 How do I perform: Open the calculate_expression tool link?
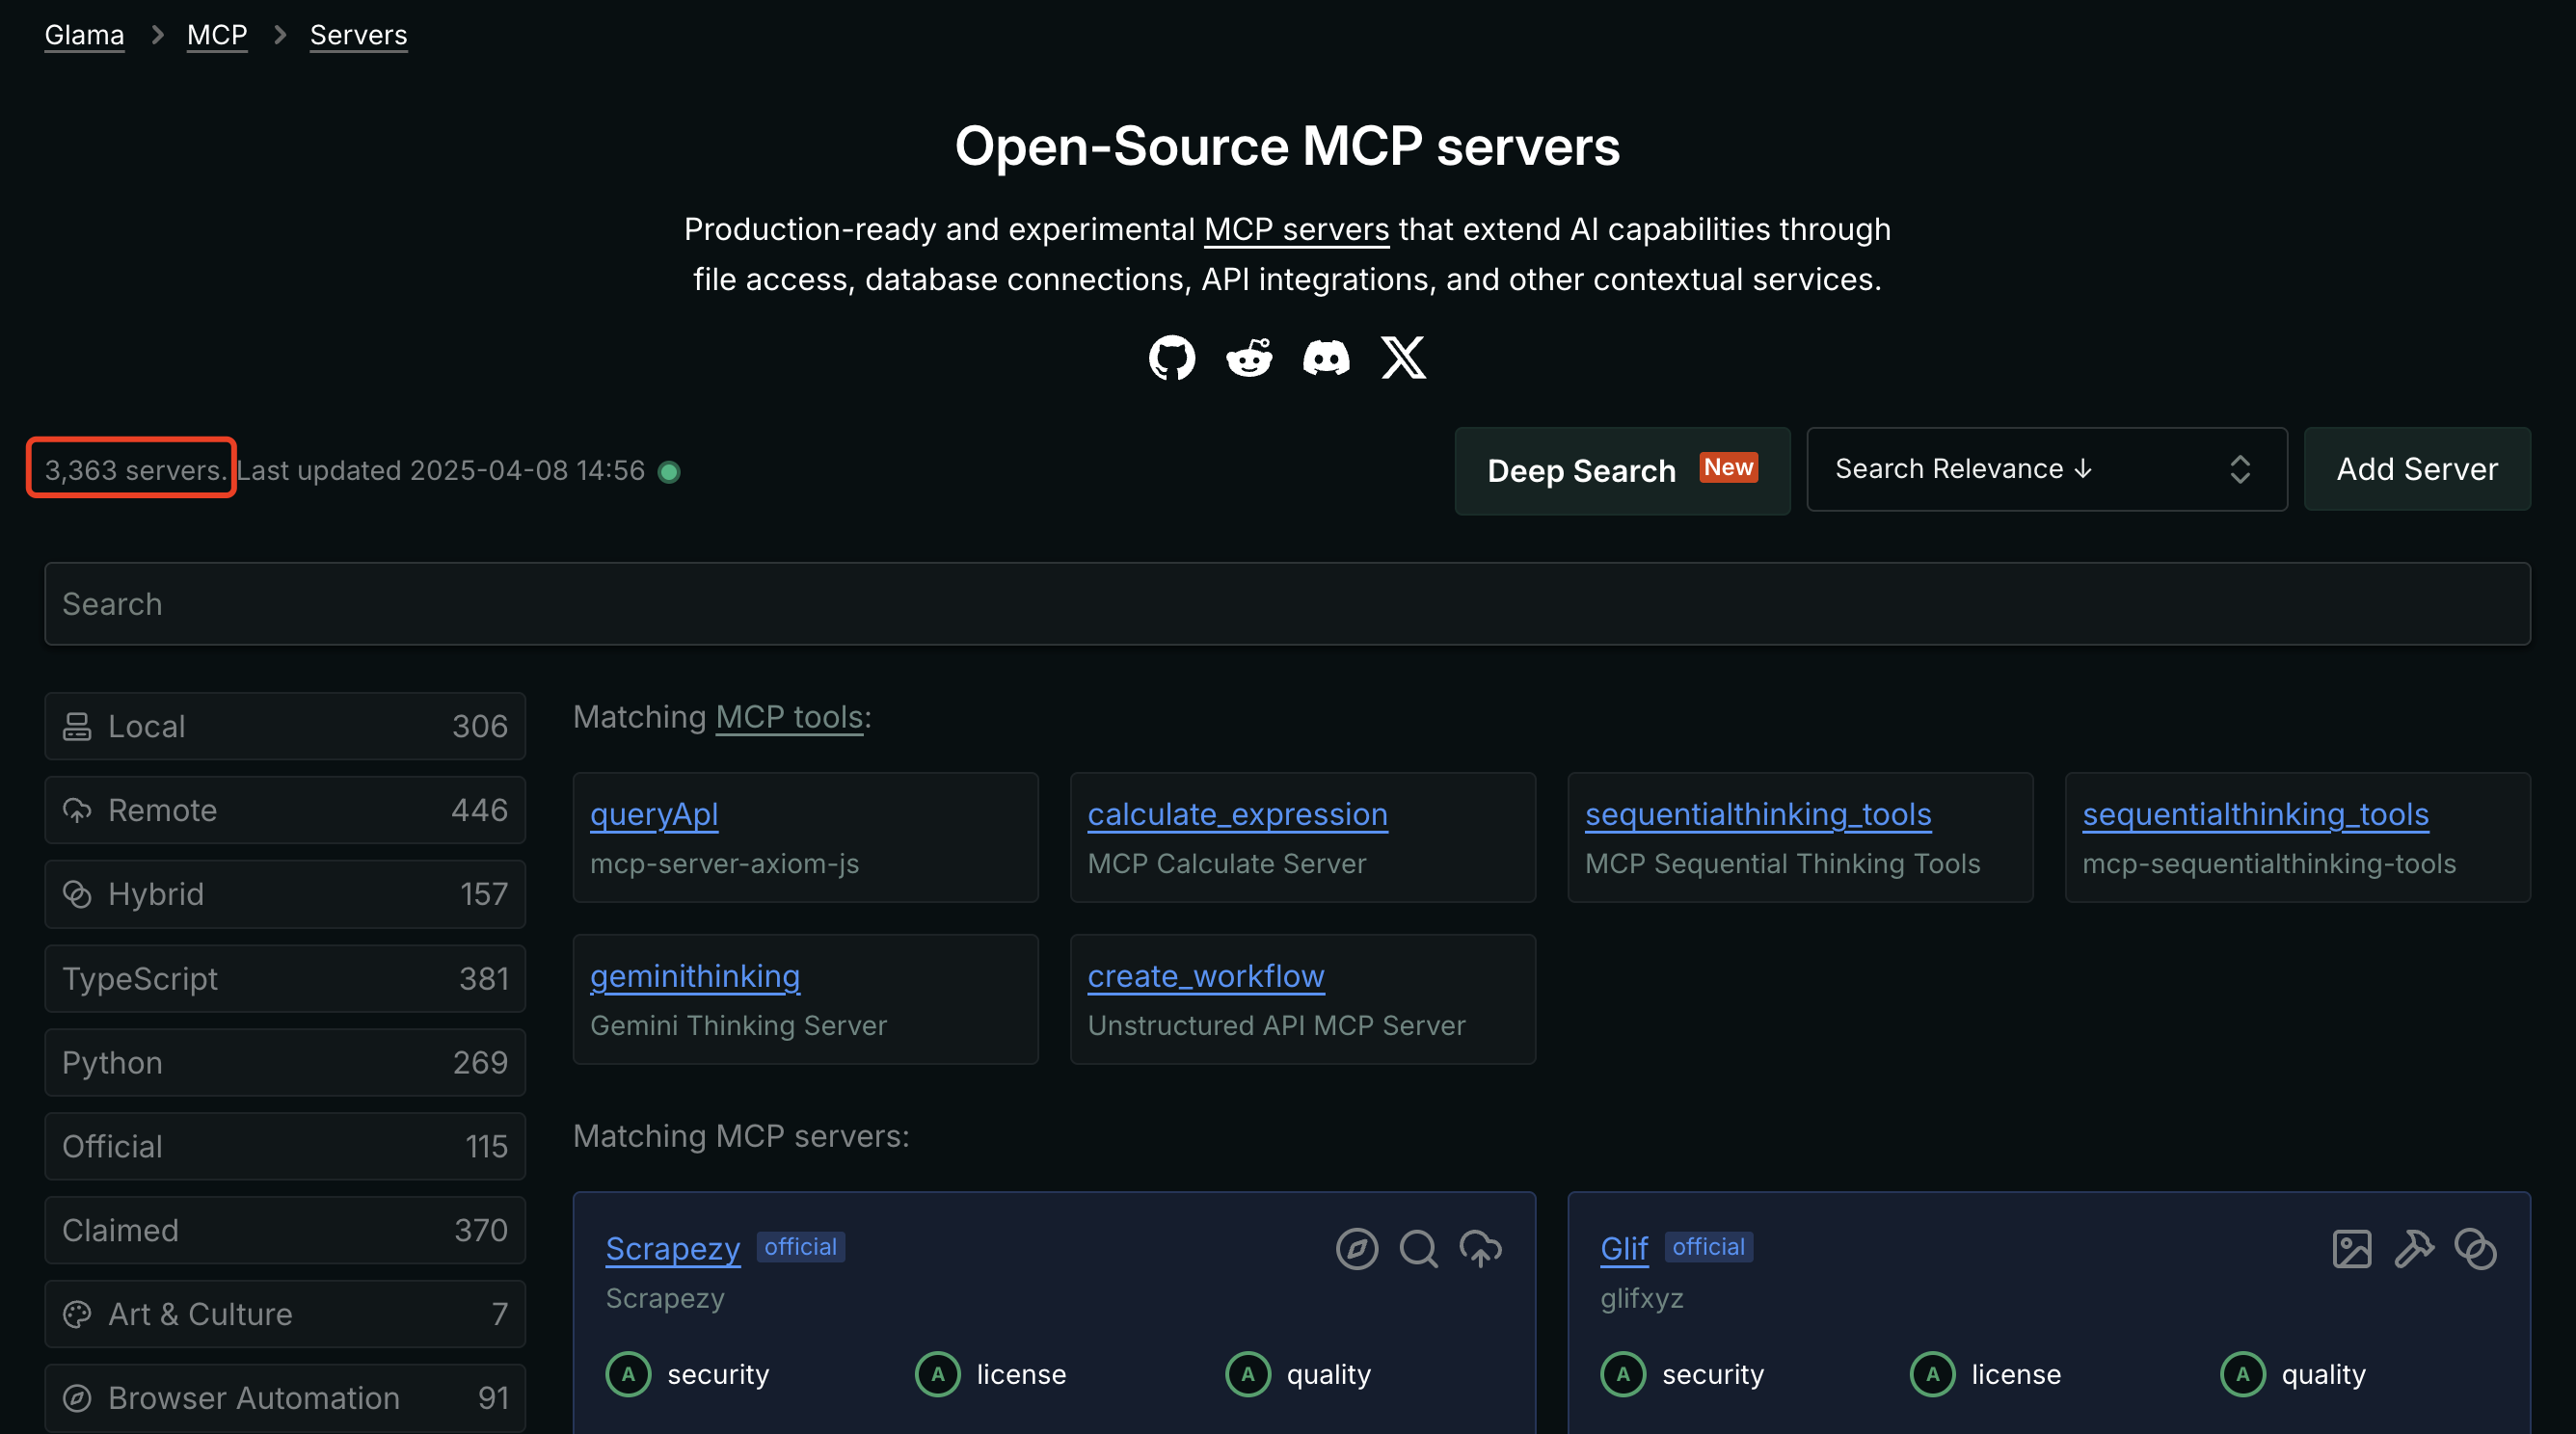[x=1237, y=814]
